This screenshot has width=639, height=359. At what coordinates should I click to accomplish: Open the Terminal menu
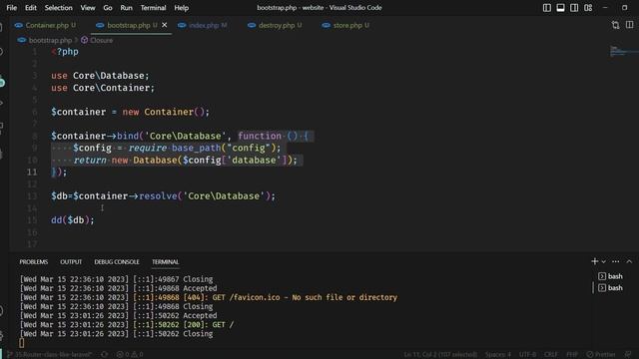click(153, 8)
